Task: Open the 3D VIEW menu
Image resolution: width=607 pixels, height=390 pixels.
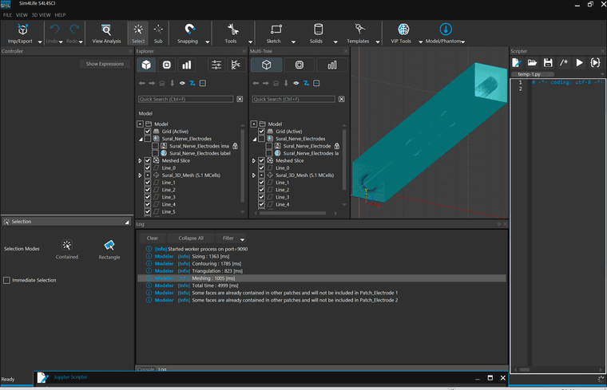Action: tap(41, 15)
